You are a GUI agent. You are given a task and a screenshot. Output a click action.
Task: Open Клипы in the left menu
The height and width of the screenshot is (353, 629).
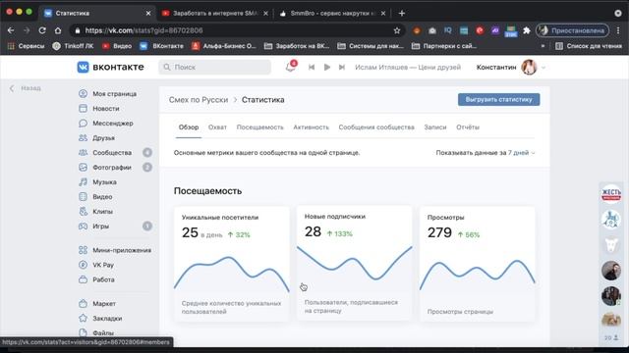[x=102, y=212]
